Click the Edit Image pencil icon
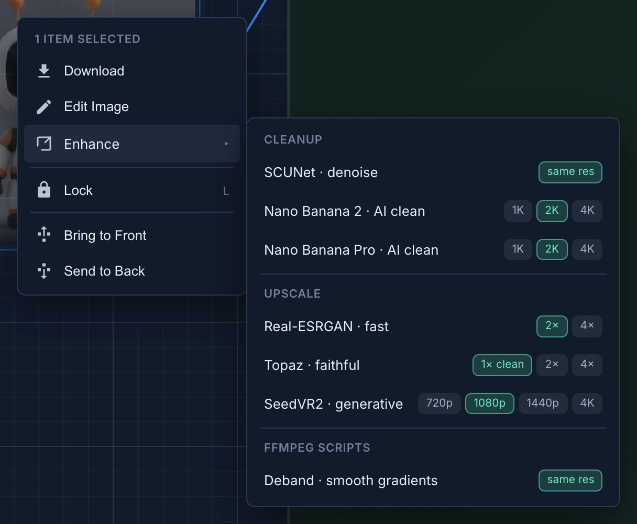The image size is (637, 524). (44, 107)
